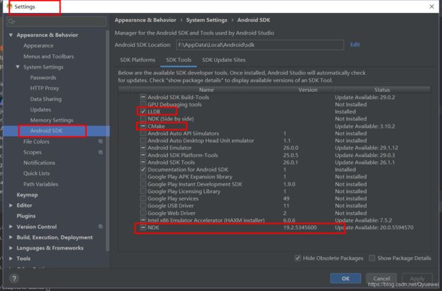Click the Android Studio logo in the title bar
Image resolution: width=442 pixels, height=291 pixels.
pos(10,6)
